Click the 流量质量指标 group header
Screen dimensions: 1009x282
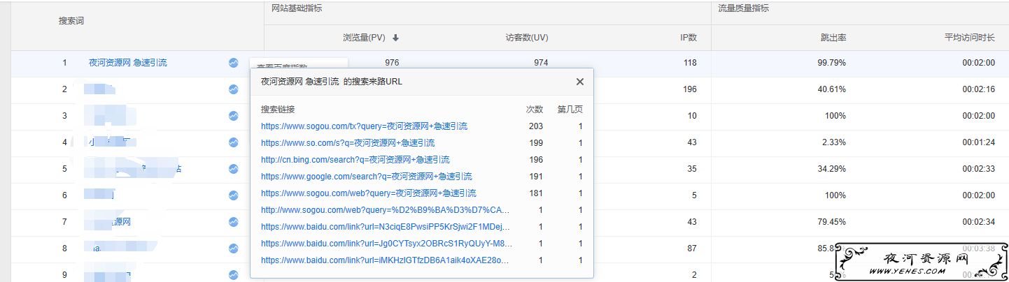coord(744,8)
